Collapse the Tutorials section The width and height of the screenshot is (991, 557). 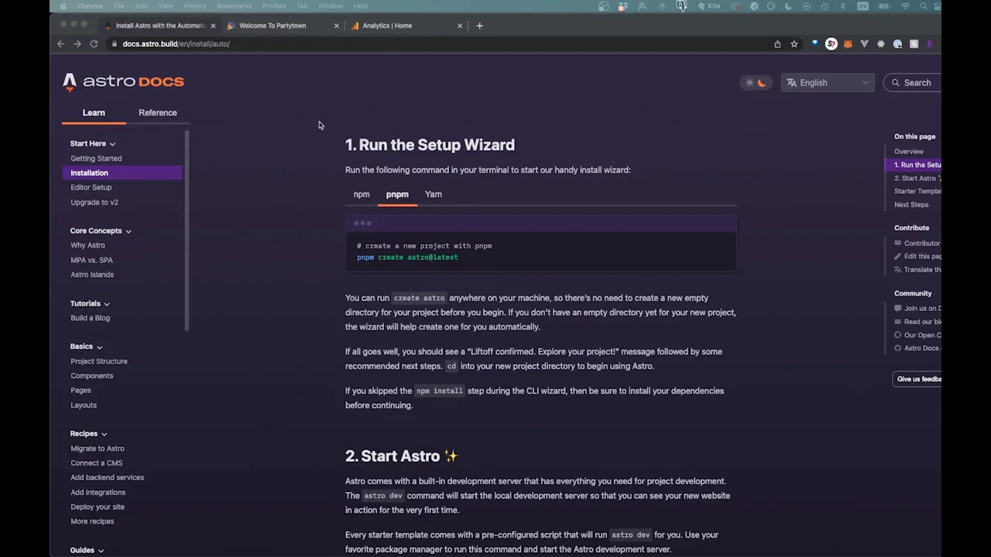click(x=90, y=303)
